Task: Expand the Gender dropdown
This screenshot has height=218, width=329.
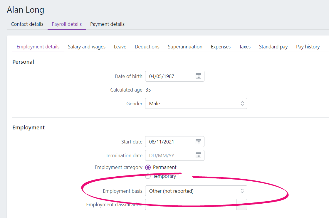Action: point(196,104)
